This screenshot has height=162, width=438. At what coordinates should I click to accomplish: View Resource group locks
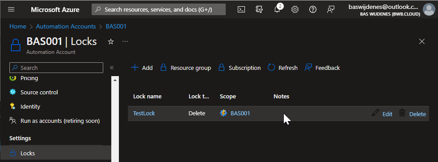(x=186, y=68)
